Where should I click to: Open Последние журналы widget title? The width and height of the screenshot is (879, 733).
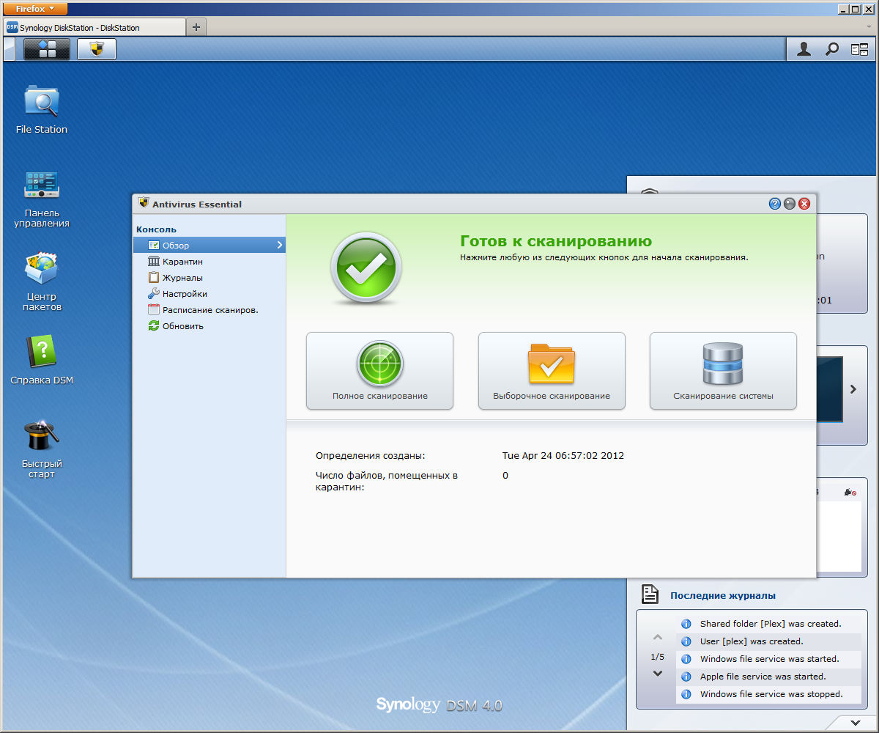click(x=723, y=595)
